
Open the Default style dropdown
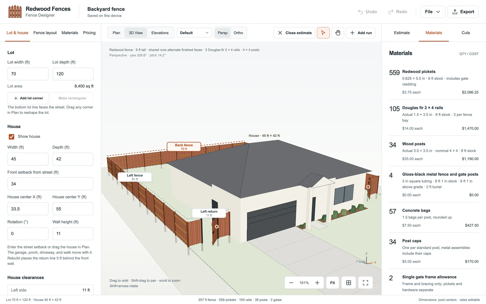[x=194, y=33]
